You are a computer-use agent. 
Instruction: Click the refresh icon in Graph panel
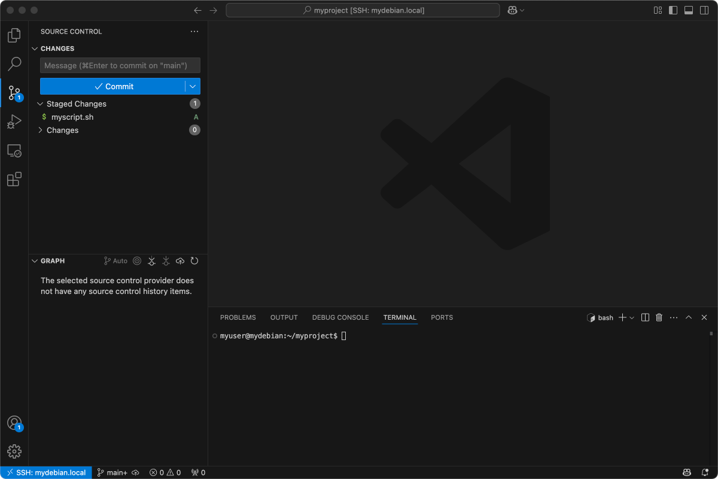pyautogui.click(x=194, y=261)
